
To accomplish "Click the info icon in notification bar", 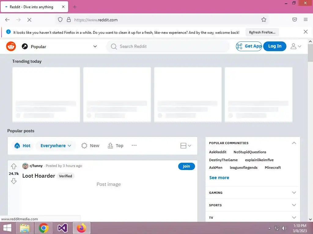I will 8,32.
